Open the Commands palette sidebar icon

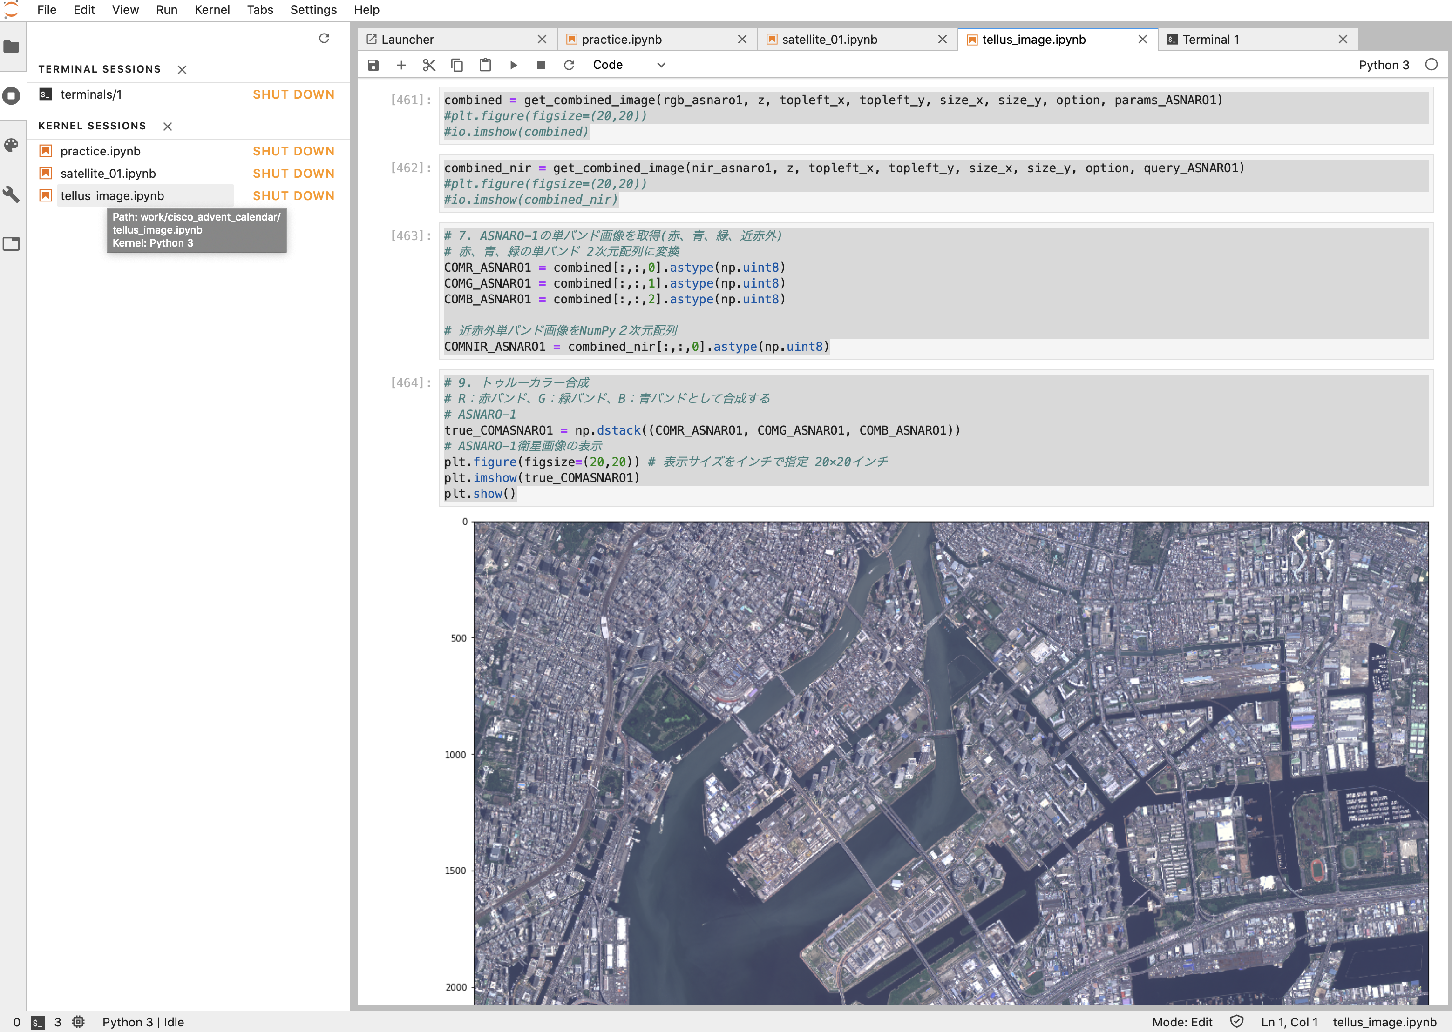pyautogui.click(x=12, y=145)
